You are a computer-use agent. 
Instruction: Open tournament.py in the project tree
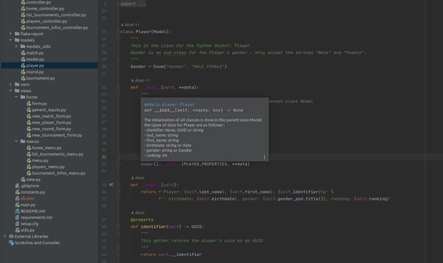40,78
